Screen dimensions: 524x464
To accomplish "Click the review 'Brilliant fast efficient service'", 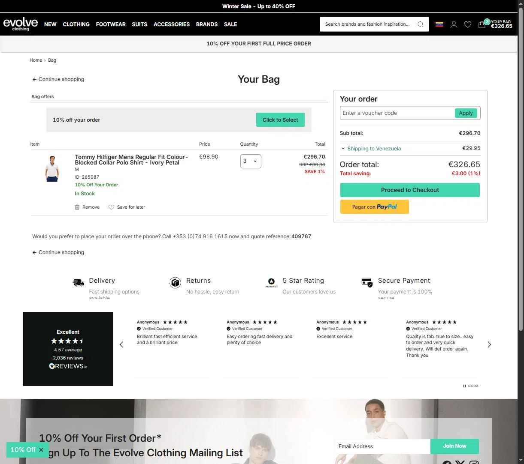I will (x=167, y=339).
